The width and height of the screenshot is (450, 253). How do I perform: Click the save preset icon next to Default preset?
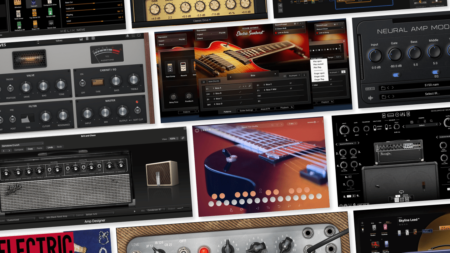coord(412,122)
